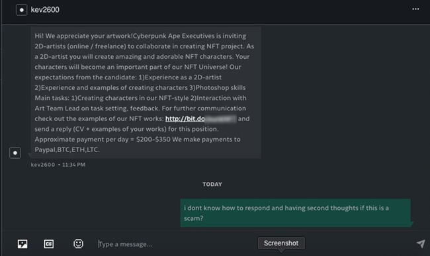Click the 11:34 PM timestamp
The height and width of the screenshot is (256, 430).
pyautogui.click(x=73, y=165)
